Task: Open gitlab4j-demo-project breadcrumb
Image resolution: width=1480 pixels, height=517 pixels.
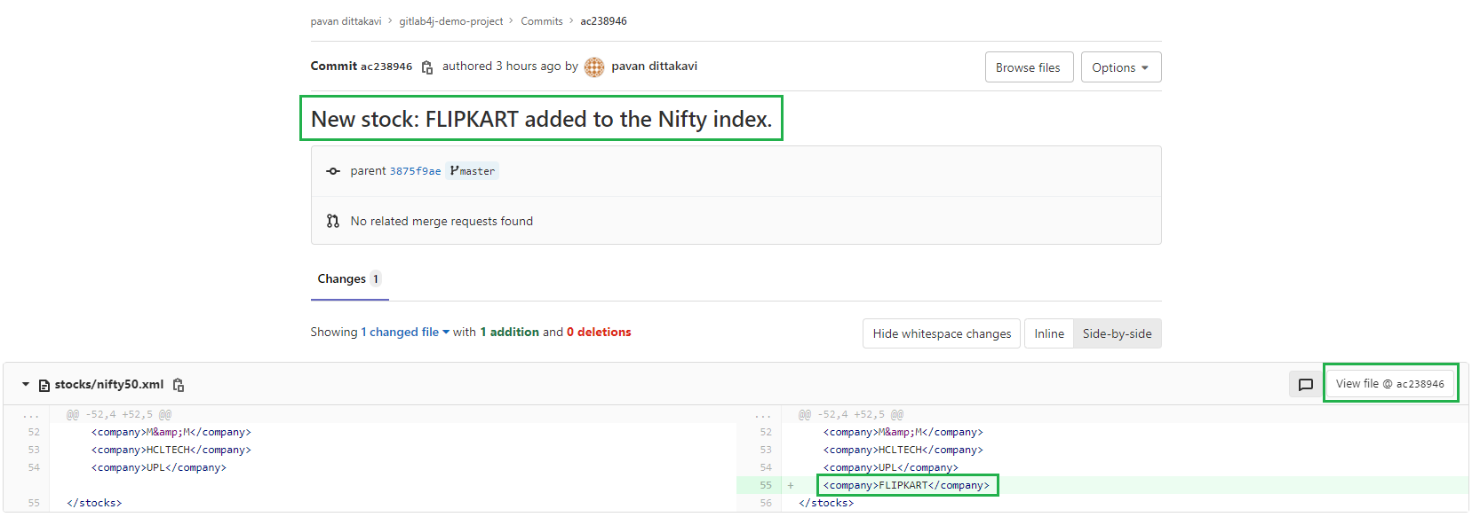Action: point(450,21)
